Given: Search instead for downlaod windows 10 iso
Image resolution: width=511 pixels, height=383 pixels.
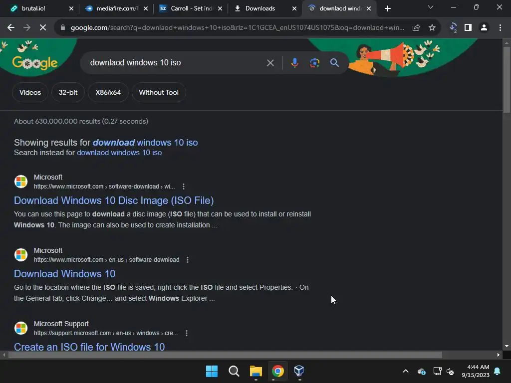Looking at the screenshot, I should (x=119, y=153).
